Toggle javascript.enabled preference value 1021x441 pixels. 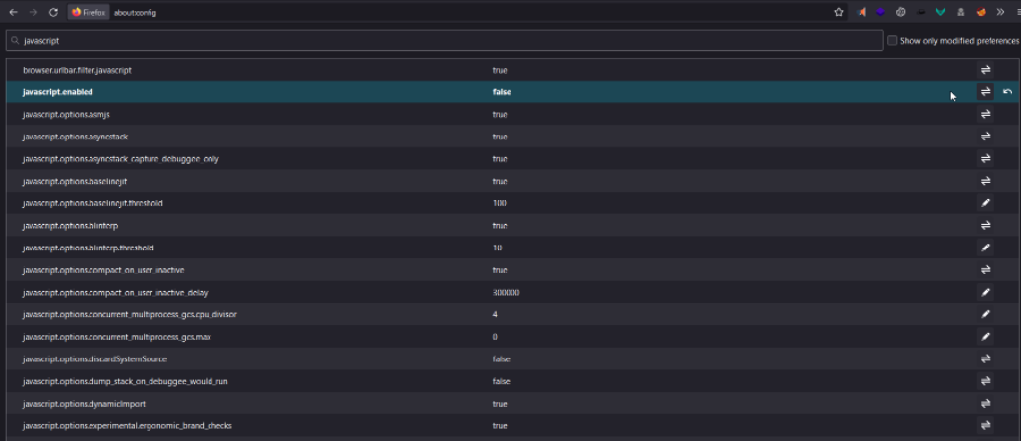pos(986,91)
